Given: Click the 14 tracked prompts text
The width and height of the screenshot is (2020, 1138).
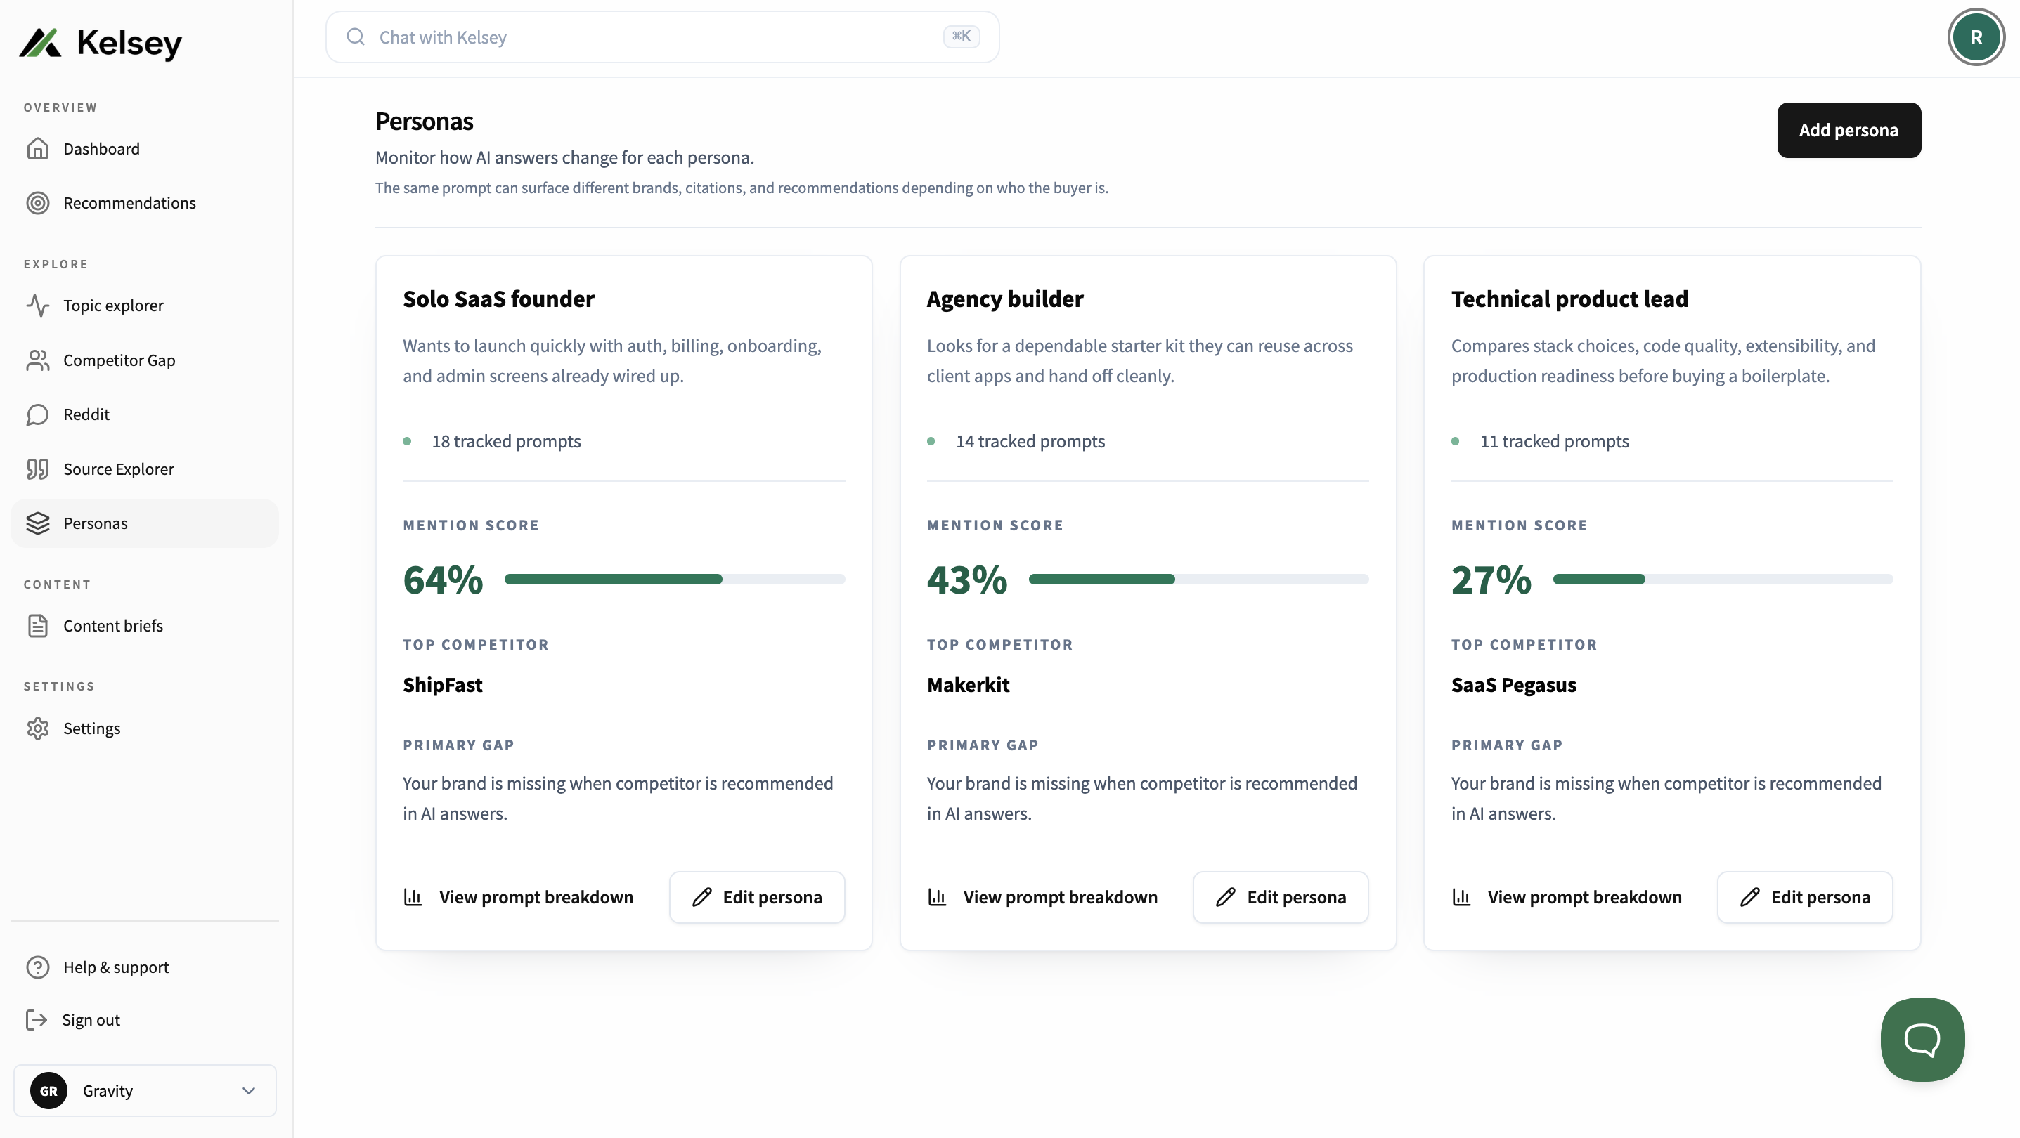Looking at the screenshot, I should click(1030, 441).
